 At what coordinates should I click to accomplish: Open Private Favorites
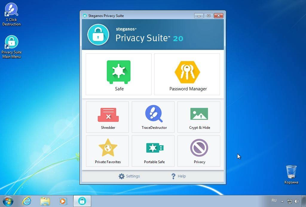(107, 151)
